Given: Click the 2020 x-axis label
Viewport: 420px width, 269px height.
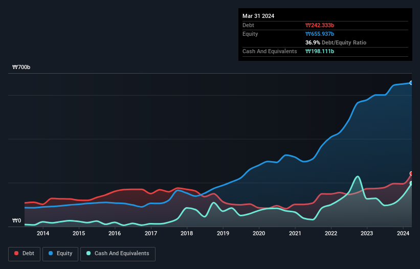Looking at the screenshot, I should click(x=259, y=233).
